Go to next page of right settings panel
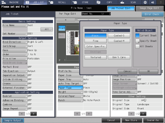The width and height of the screenshot is (165, 123). pyautogui.click(x=143, y=114)
